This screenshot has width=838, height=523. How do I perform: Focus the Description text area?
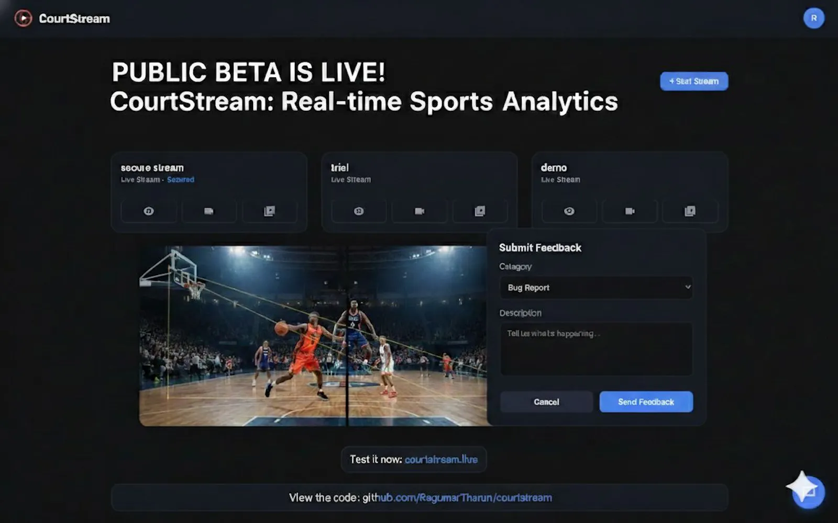pos(596,349)
